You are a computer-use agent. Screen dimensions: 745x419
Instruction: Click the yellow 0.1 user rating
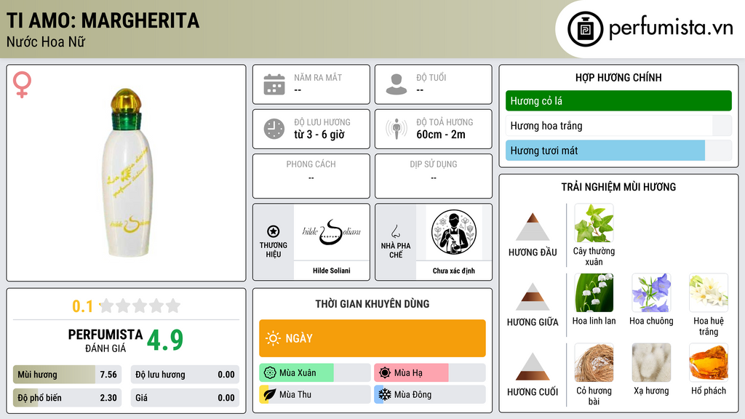point(82,306)
